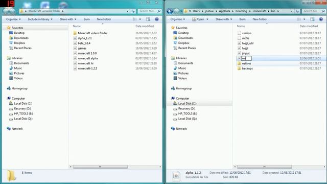Screen dimensions: 327x184
Task: Click joshua breadcrumb in right address bar
Action: [209, 11]
